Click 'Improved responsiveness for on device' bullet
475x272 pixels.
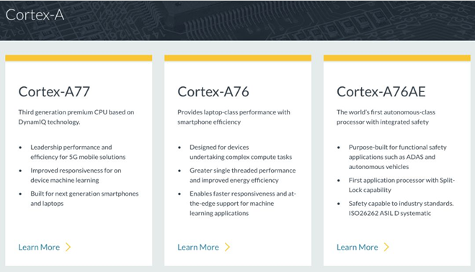click(x=76, y=175)
